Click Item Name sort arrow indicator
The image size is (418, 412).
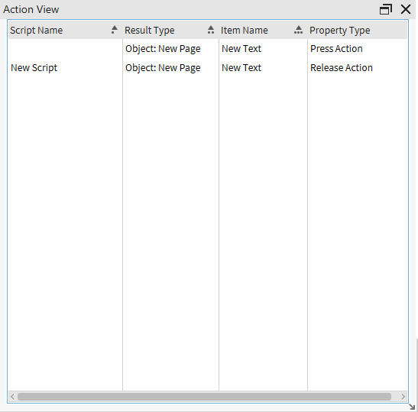tap(298, 29)
